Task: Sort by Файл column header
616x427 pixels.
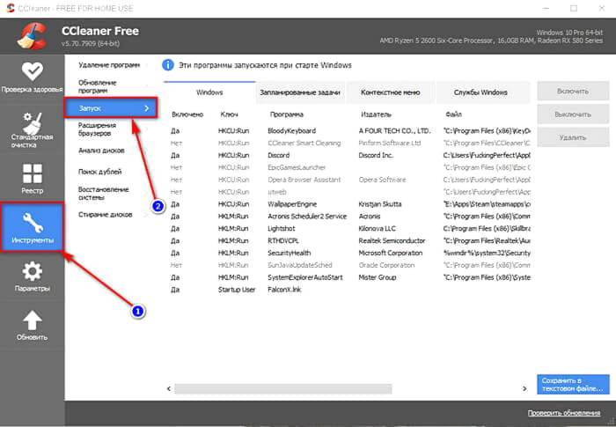Action: click(x=453, y=114)
